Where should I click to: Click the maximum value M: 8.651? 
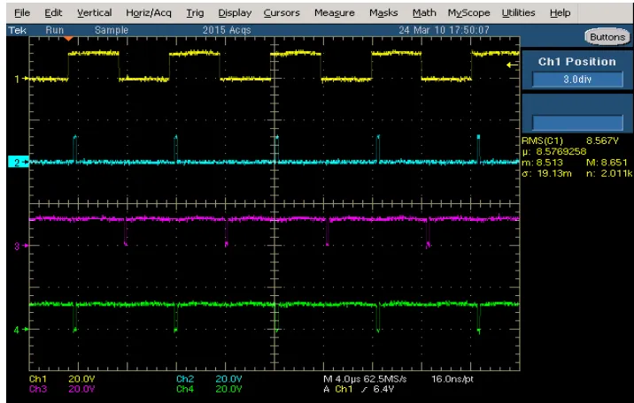(x=607, y=162)
